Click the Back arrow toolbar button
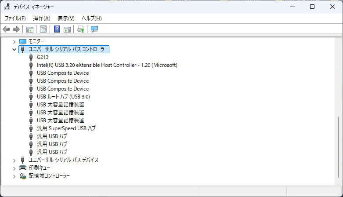 [x=6, y=29]
